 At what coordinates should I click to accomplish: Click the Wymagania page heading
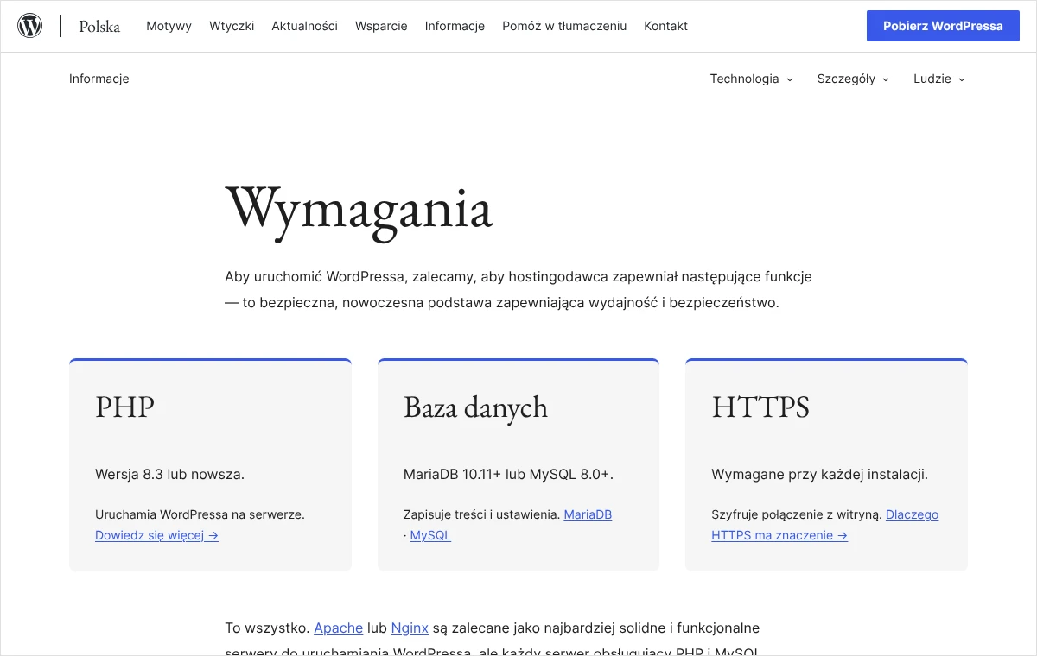tap(359, 208)
